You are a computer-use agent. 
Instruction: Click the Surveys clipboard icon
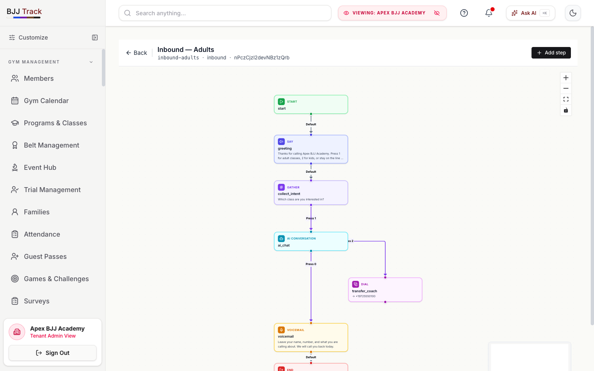pos(15,301)
